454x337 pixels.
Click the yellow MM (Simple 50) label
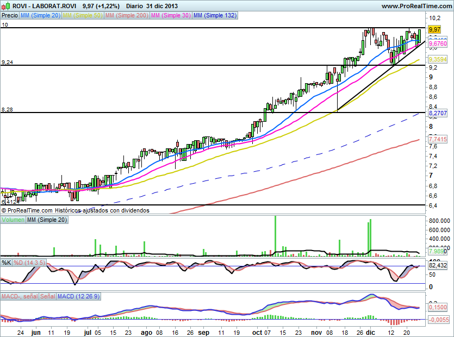point(82,16)
